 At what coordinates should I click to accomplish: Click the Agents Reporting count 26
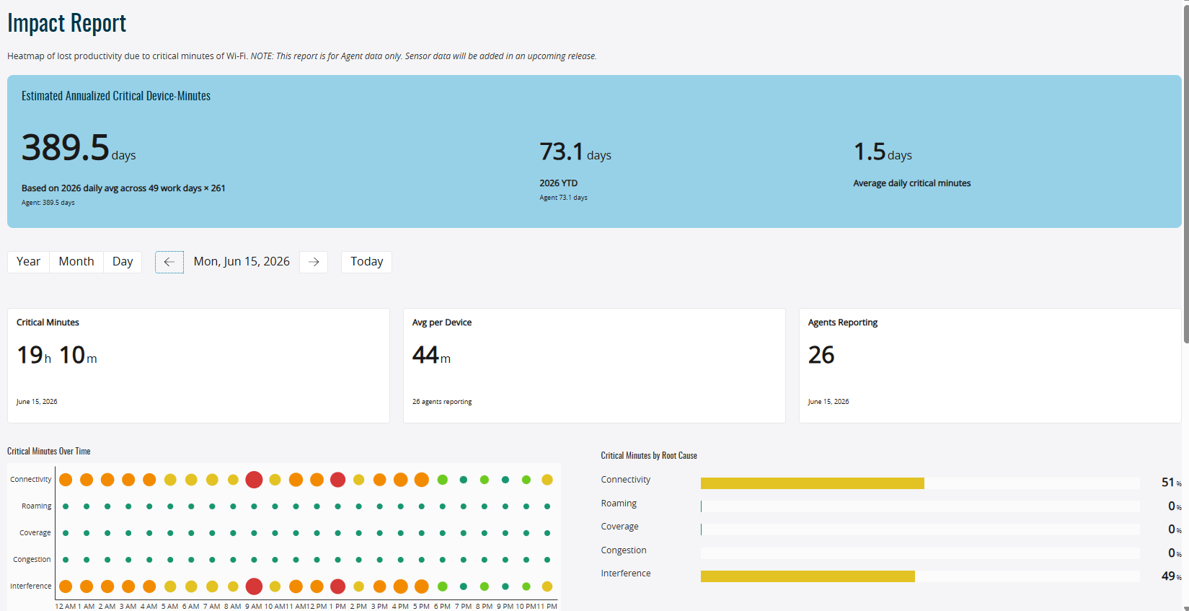coord(821,355)
